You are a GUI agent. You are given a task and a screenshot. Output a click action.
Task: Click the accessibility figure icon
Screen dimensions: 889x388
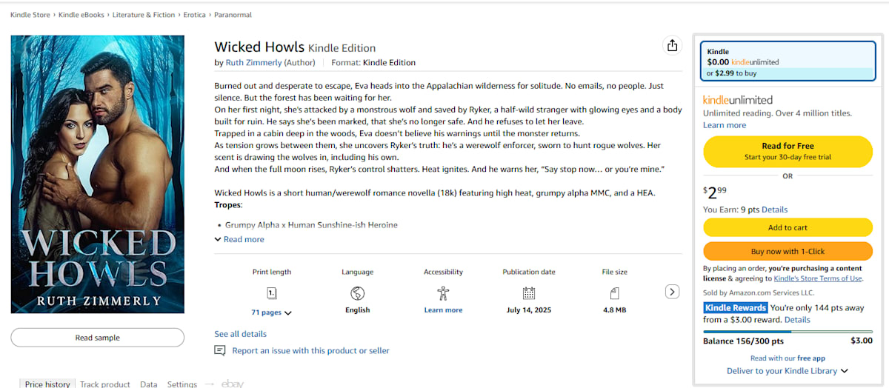(443, 292)
